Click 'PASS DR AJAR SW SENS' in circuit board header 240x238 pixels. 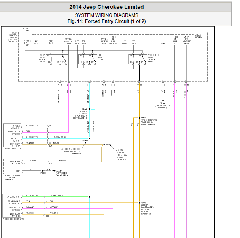click(113, 40)
